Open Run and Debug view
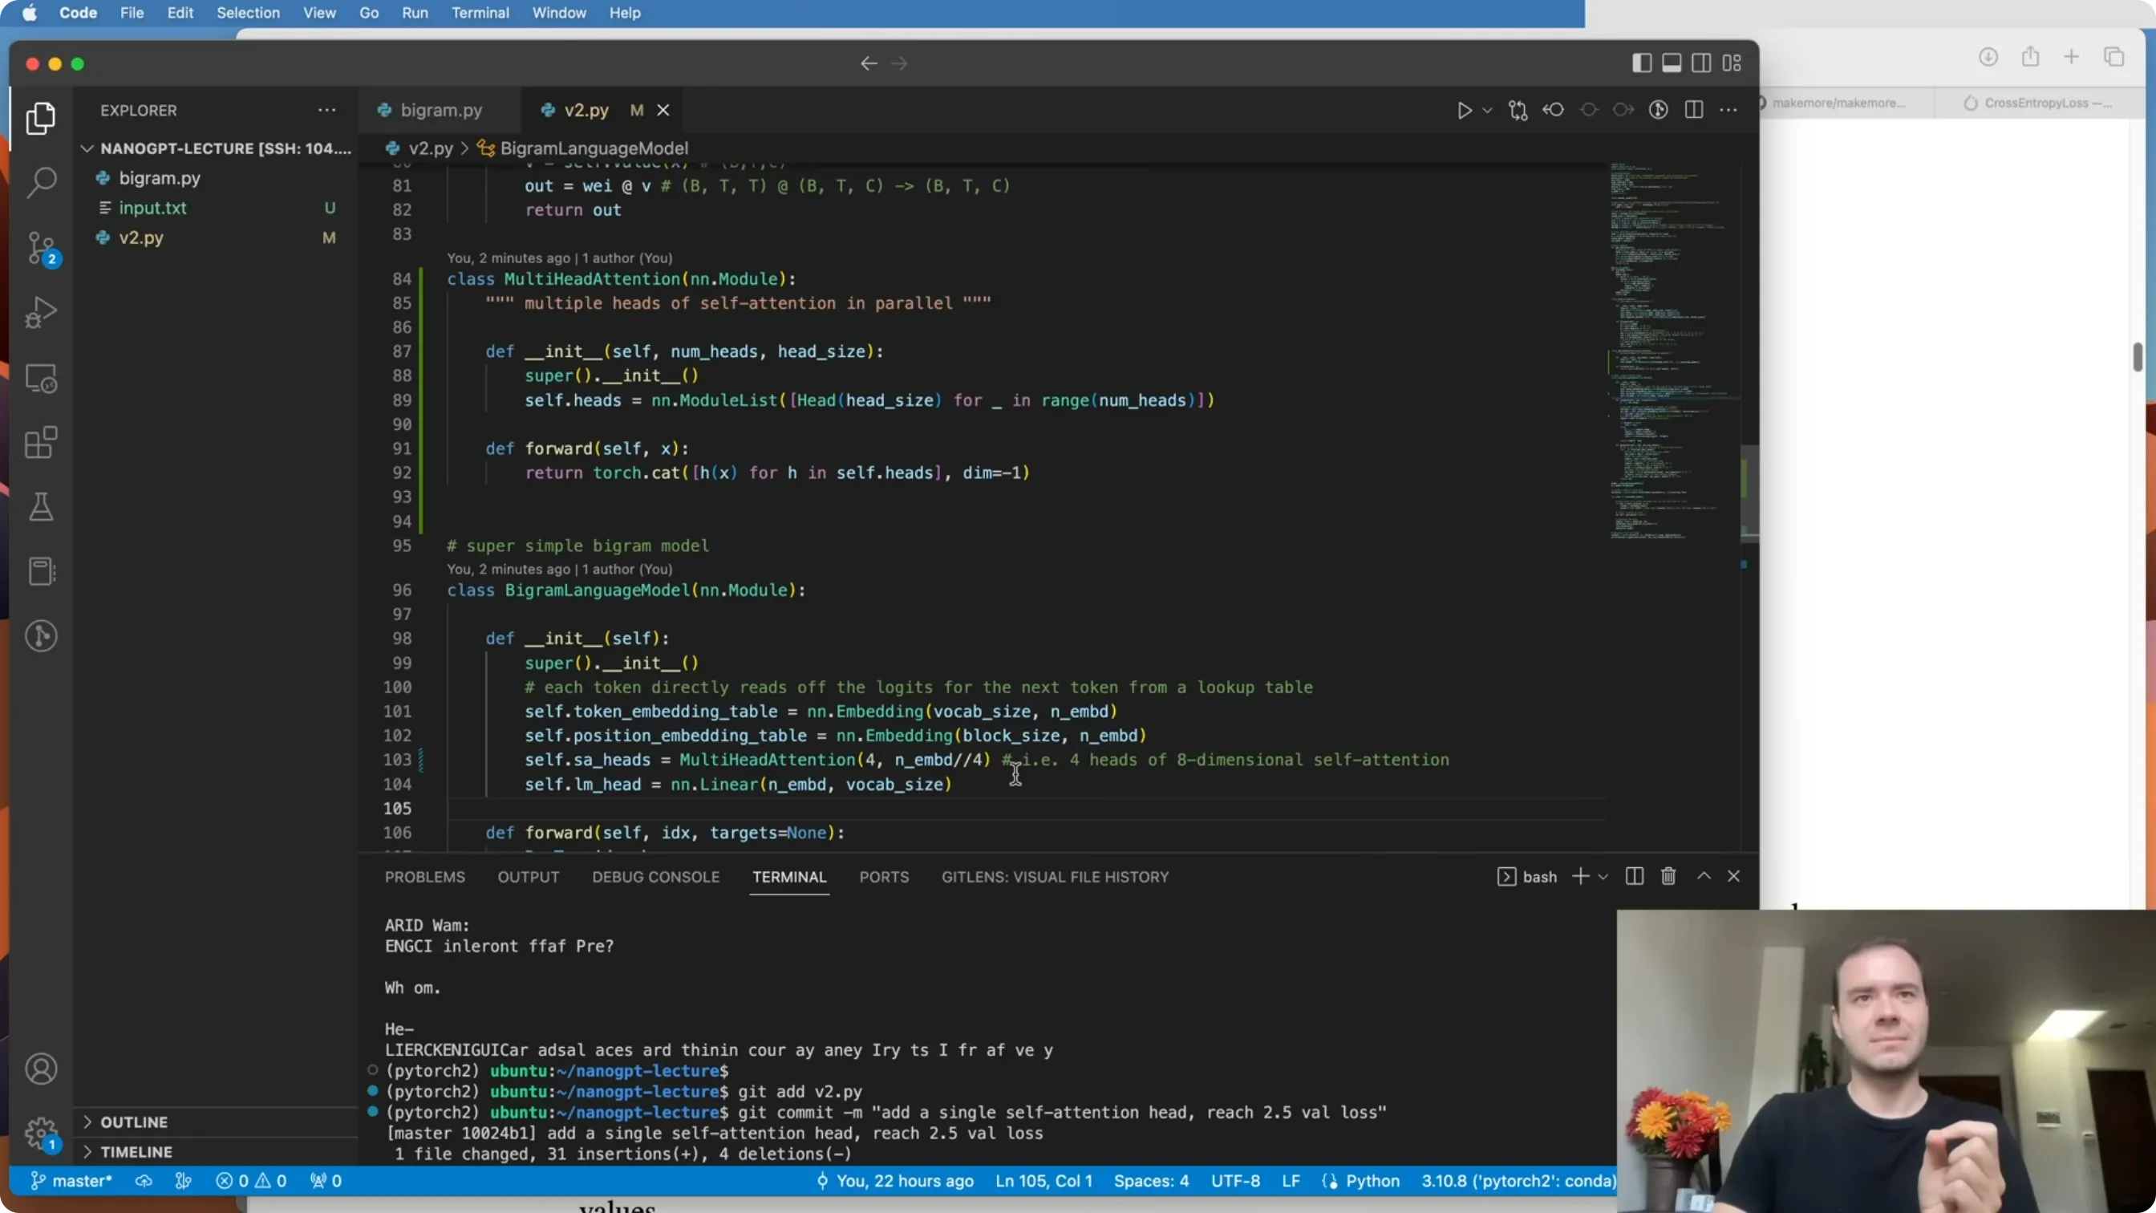2156x1213 pixels. (x=41, y=312)
